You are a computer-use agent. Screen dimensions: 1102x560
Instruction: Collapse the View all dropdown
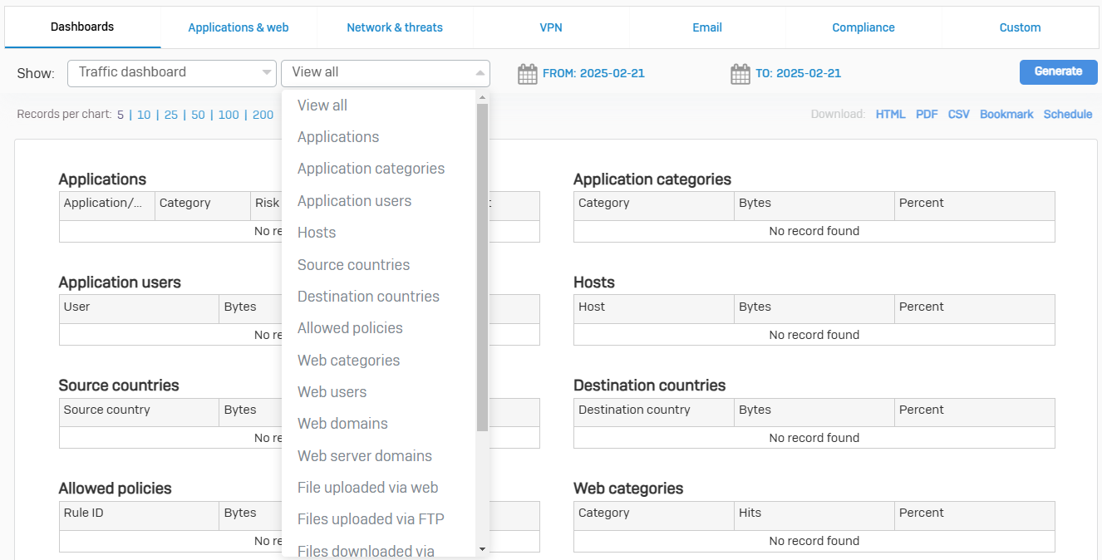(386, 72)
